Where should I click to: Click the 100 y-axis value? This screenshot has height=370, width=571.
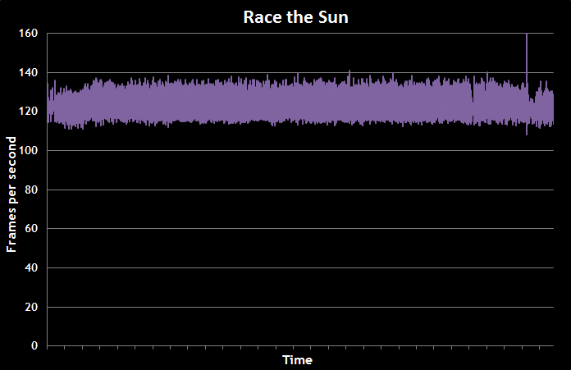29,150
